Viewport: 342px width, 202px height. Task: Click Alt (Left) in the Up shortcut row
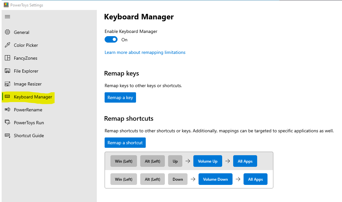click(x=153, y=161)
